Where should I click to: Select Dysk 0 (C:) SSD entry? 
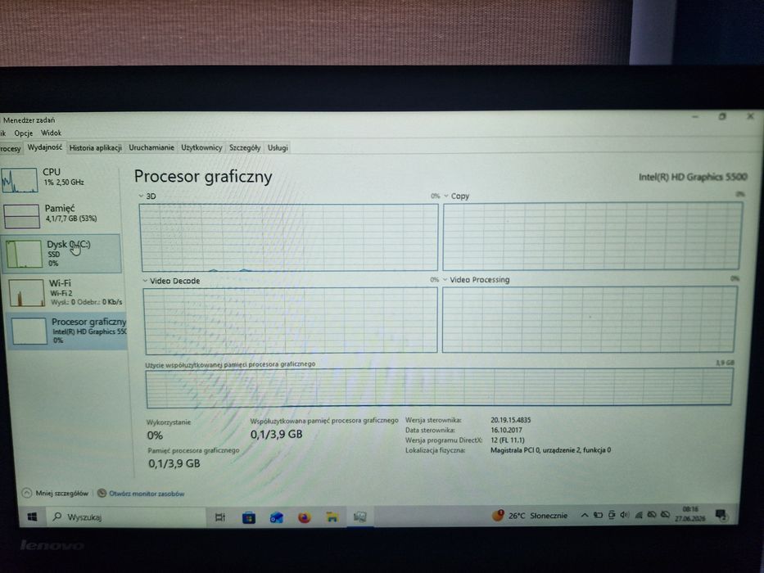[61, 254]
